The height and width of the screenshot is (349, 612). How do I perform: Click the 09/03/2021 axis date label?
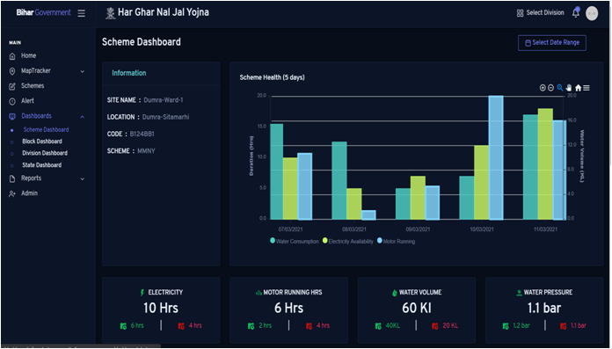418,229
